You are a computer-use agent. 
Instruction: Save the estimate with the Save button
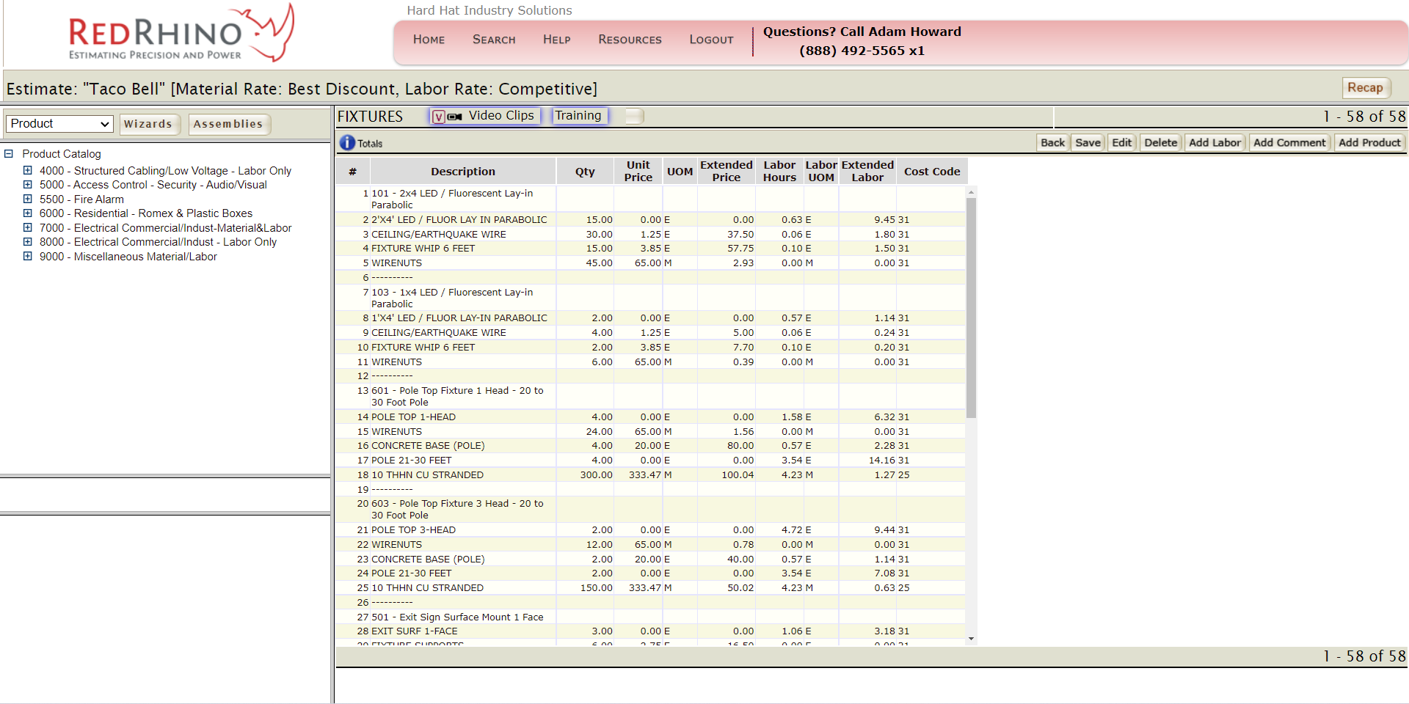[x=1088, y=142]
